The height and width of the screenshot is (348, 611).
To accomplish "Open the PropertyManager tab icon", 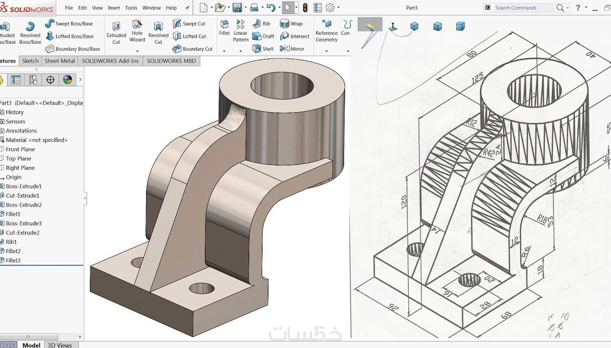I will [x=16, y=80].
